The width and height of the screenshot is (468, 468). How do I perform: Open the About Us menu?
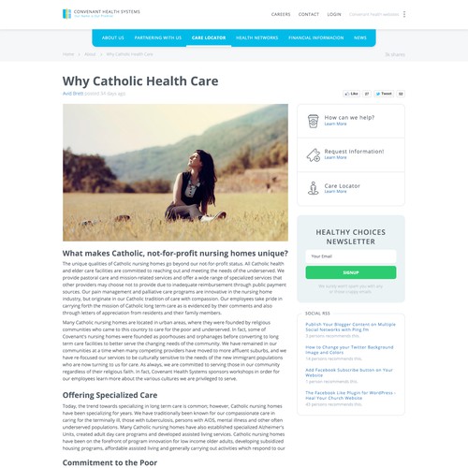point(113,37)
